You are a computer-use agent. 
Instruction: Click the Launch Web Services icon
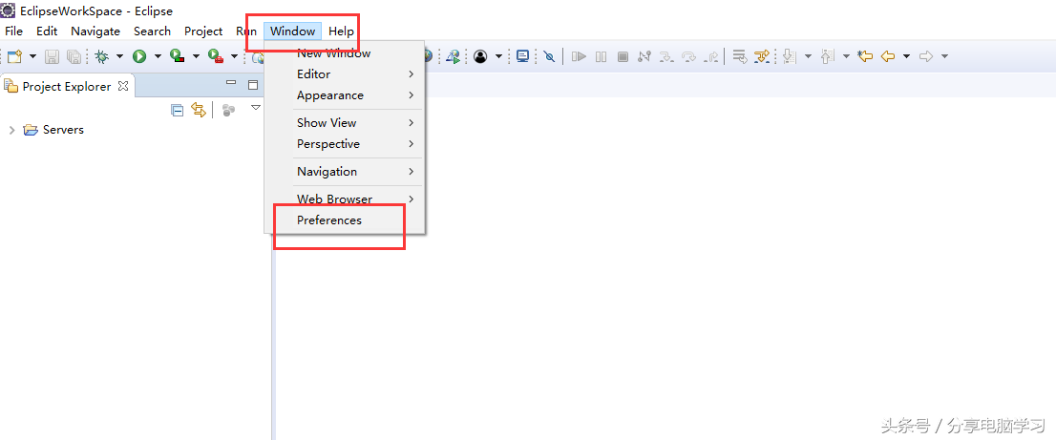454,56
